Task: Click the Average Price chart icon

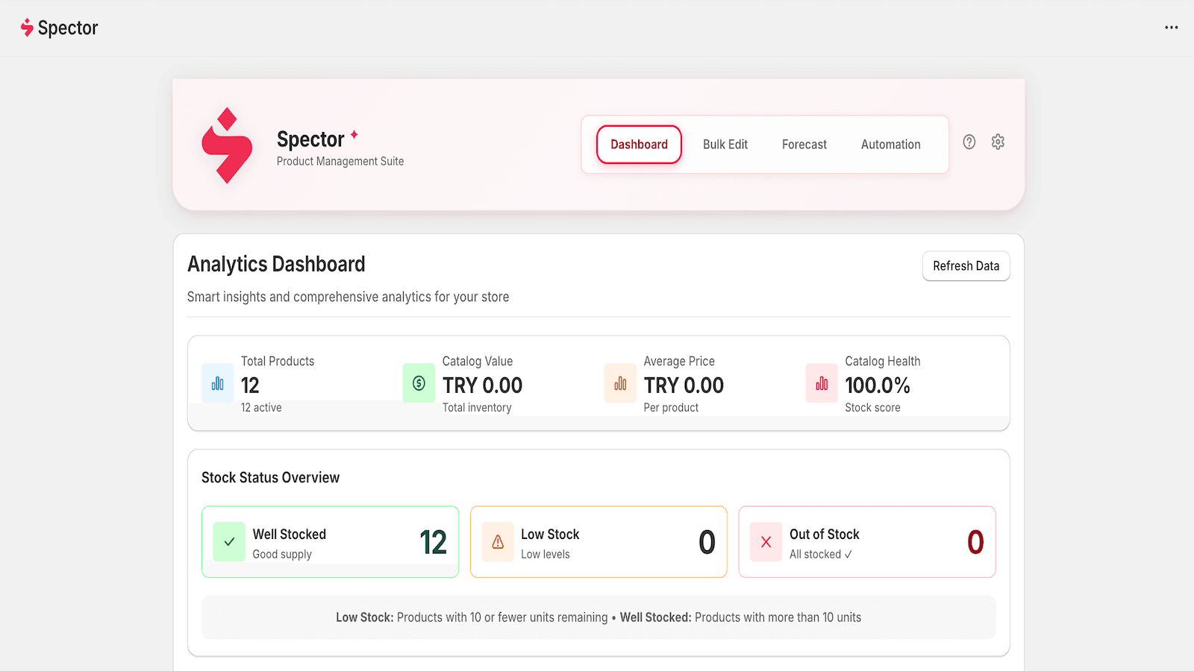Action: tap(620, 383)
